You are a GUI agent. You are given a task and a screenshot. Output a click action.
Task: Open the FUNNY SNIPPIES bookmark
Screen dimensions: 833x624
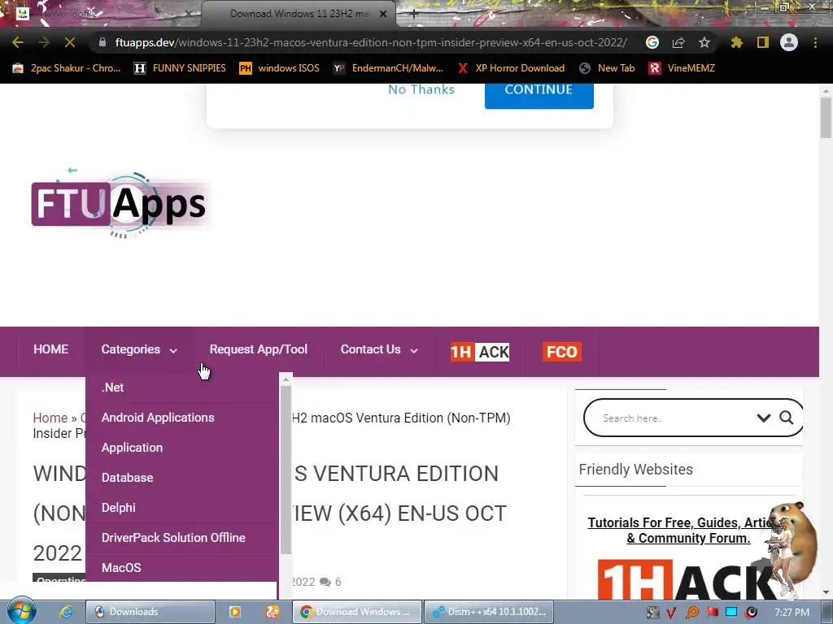pos(180,68)
